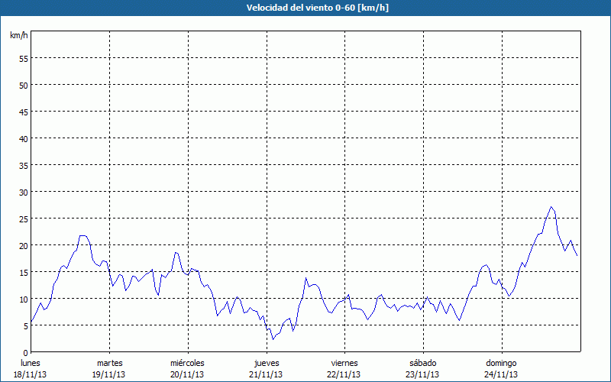Click the date 24/11/13 under domingo

pos(501,374)
